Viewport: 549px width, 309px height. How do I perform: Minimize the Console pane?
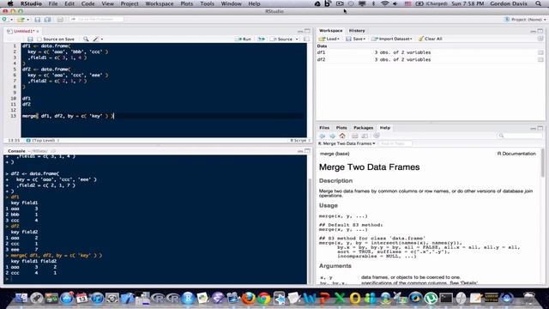[300, 151]
